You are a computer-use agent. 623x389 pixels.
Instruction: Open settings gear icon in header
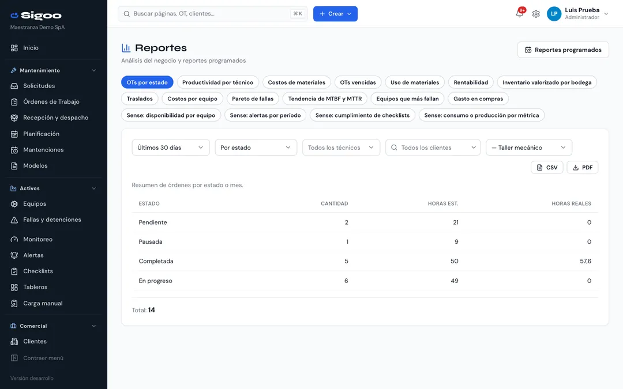[536, 14]
